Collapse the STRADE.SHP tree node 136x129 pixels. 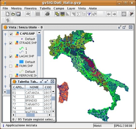5,44
